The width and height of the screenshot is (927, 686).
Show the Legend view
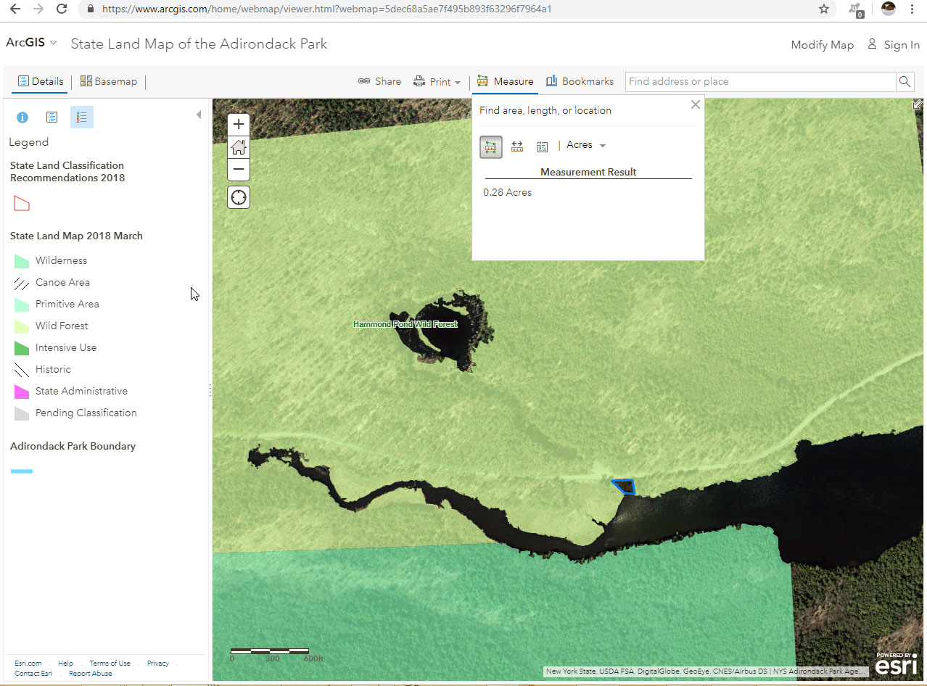(82, 117)
